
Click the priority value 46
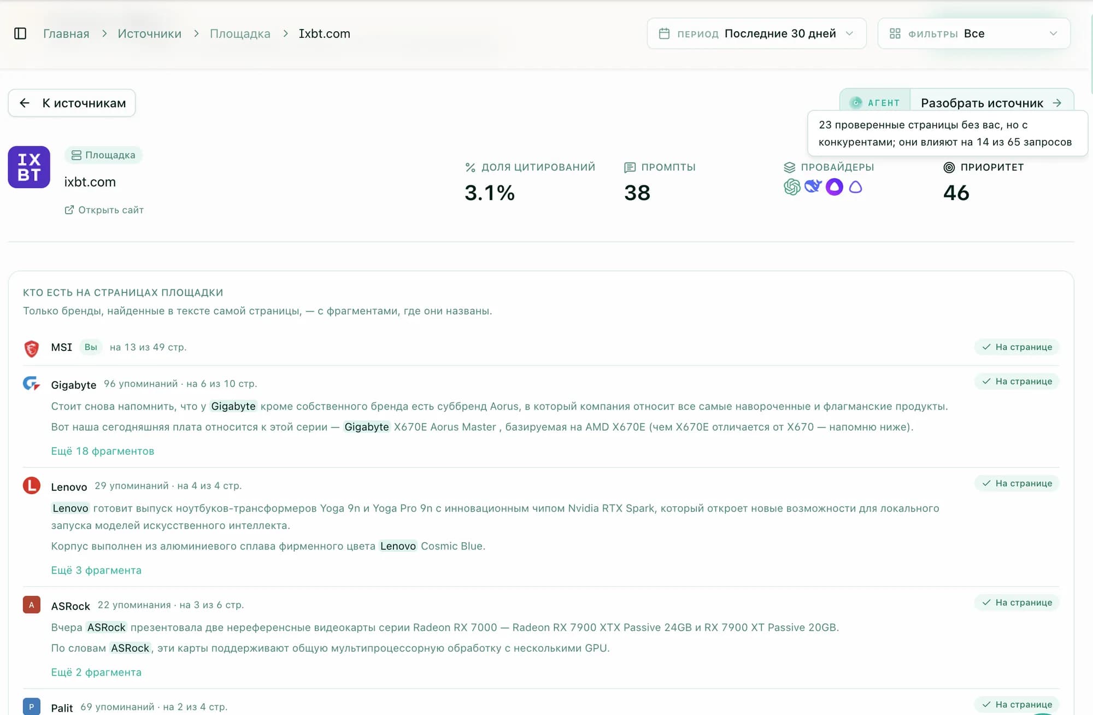click(956, 192)
